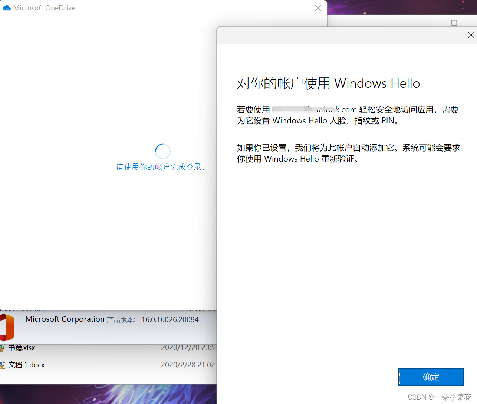
Task: Click the date 2020/12/20 for 书籍.xlsx
Action: click(189, 348)
